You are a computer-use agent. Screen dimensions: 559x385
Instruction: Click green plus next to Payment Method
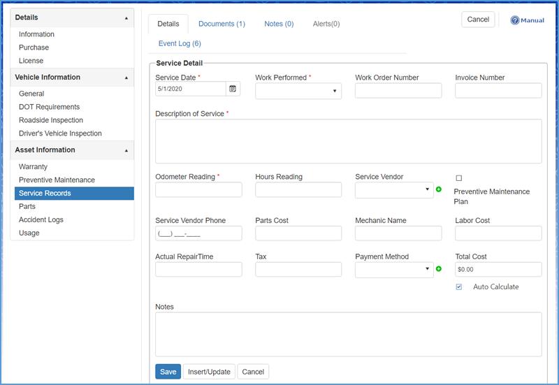(x=439, y=269)
